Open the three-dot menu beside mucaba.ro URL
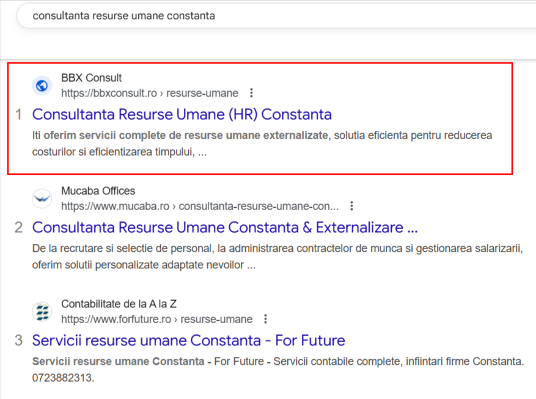The image size is (536, 399). [351, 206]
